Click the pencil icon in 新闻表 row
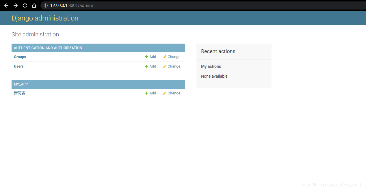This screenshot has width=366, height=190. [x=165, y=93]
